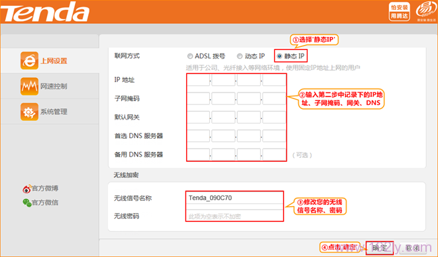Focus third octet of 首选 DNS 服务器
438x257 pixels.
tap(249, 136)
